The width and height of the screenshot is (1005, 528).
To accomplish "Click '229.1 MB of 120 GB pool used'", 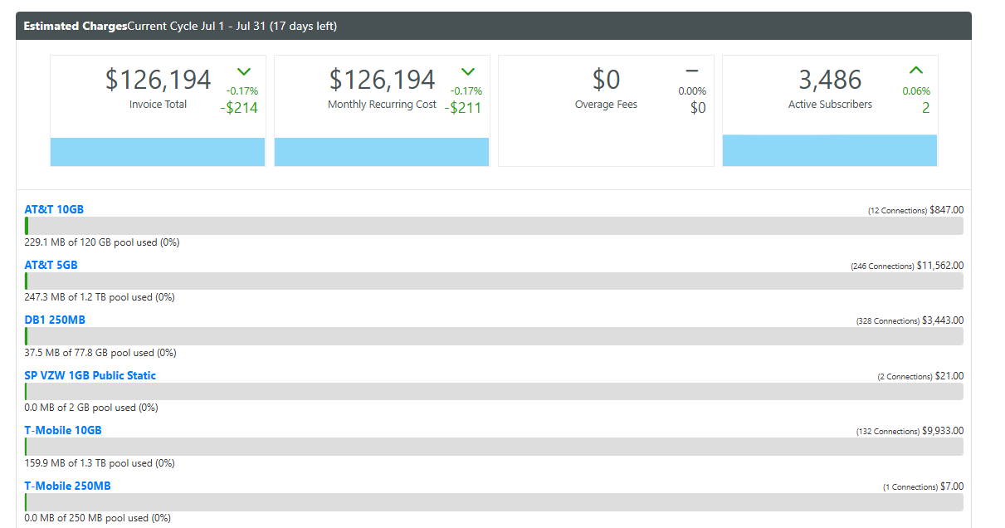I will coord(102,242).
